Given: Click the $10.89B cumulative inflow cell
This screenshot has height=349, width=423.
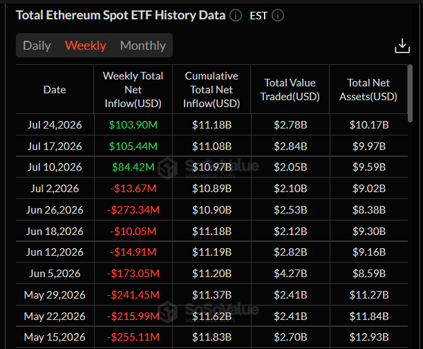Looking at the screenshot, I should pyautogui.click(x=211, y=188).
